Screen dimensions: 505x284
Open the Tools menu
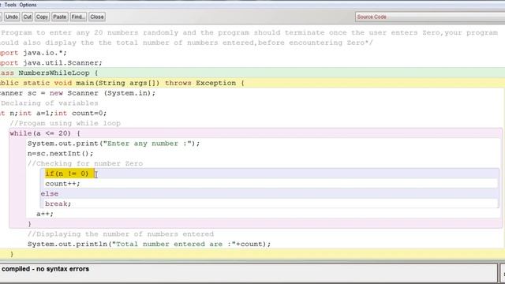[x=10, y=5]
